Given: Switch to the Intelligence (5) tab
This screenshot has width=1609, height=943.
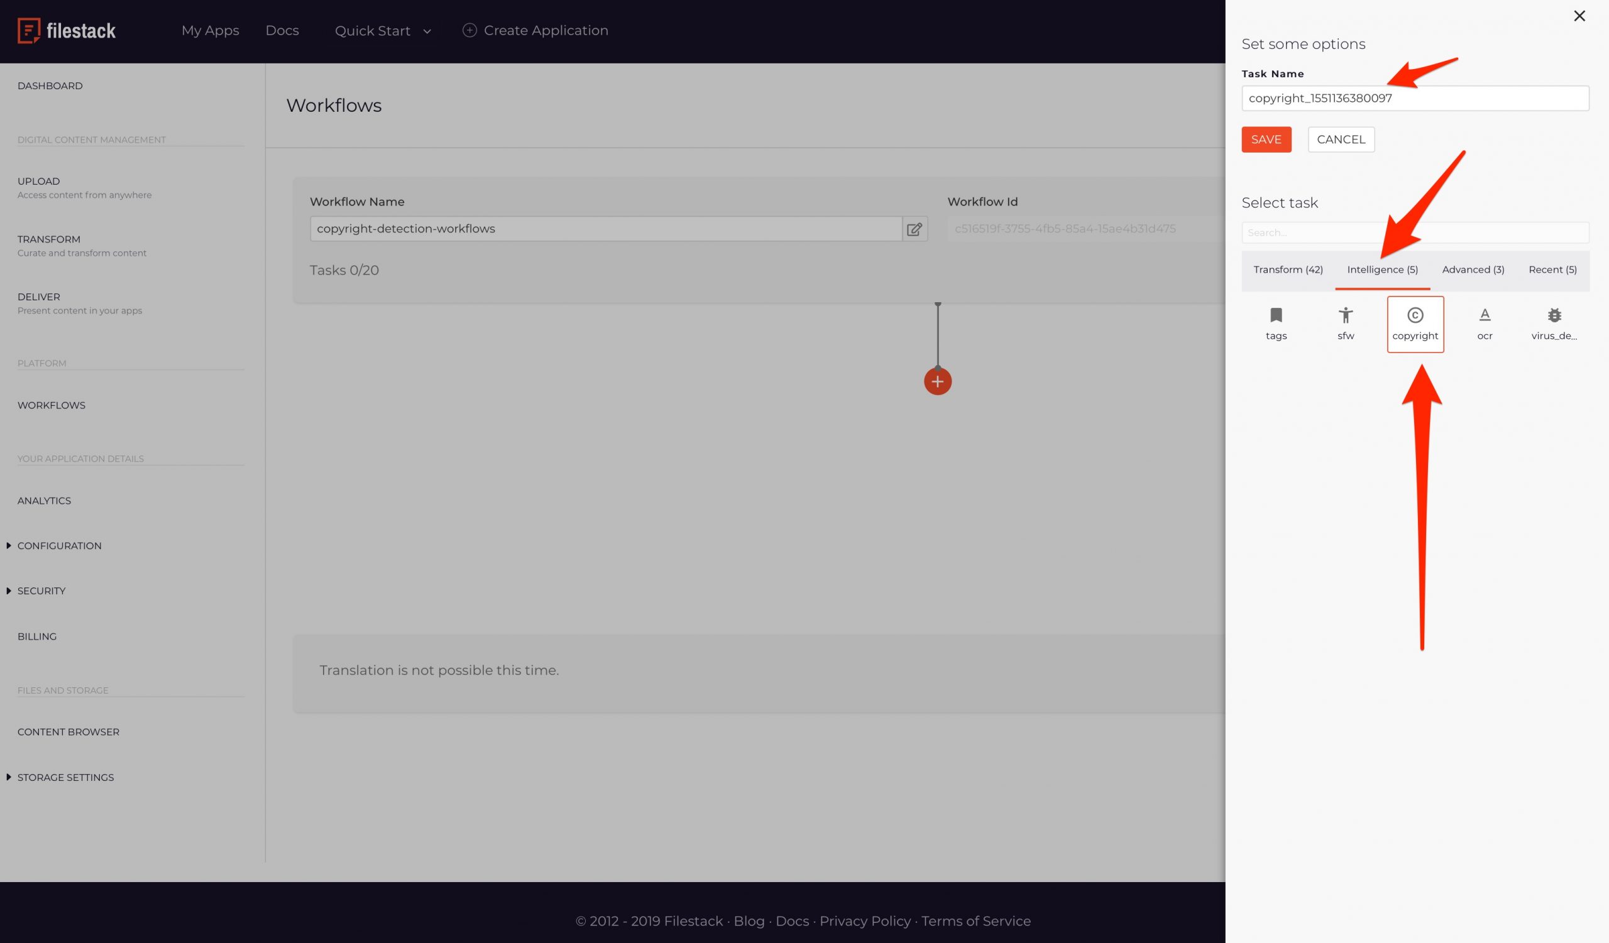Looking at the screenshot, I should coord(1382,270).
